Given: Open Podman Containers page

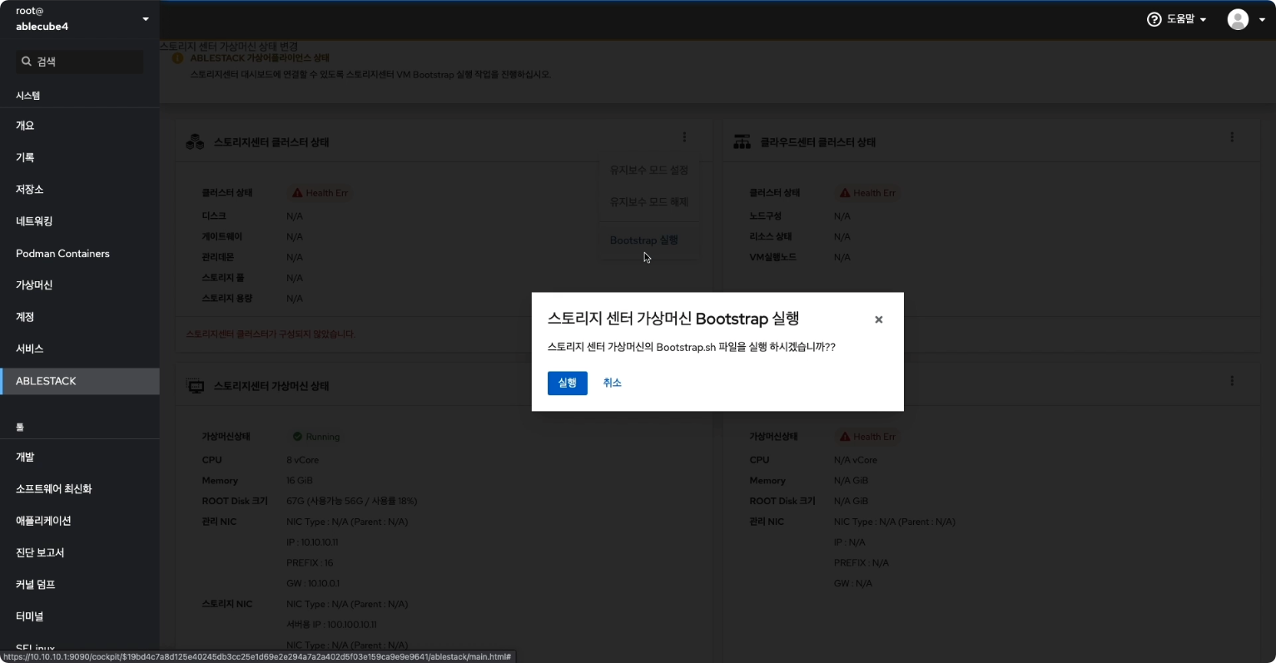Looking at the screenshot, I should [x=80, y=254].
